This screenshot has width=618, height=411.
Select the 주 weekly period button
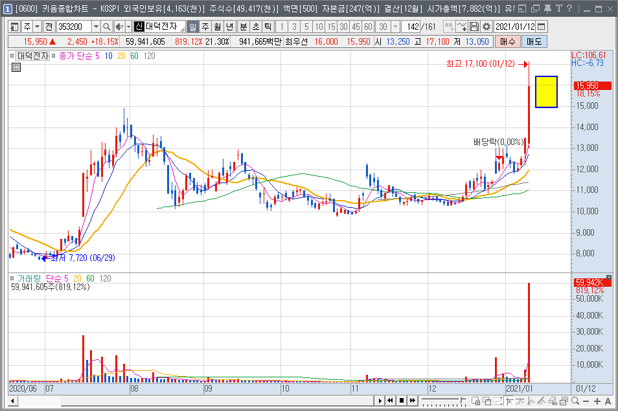(205, 27)
